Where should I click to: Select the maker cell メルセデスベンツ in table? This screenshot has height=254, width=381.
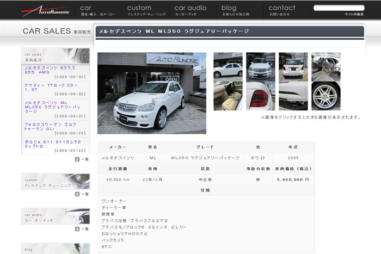pos(118,158)
